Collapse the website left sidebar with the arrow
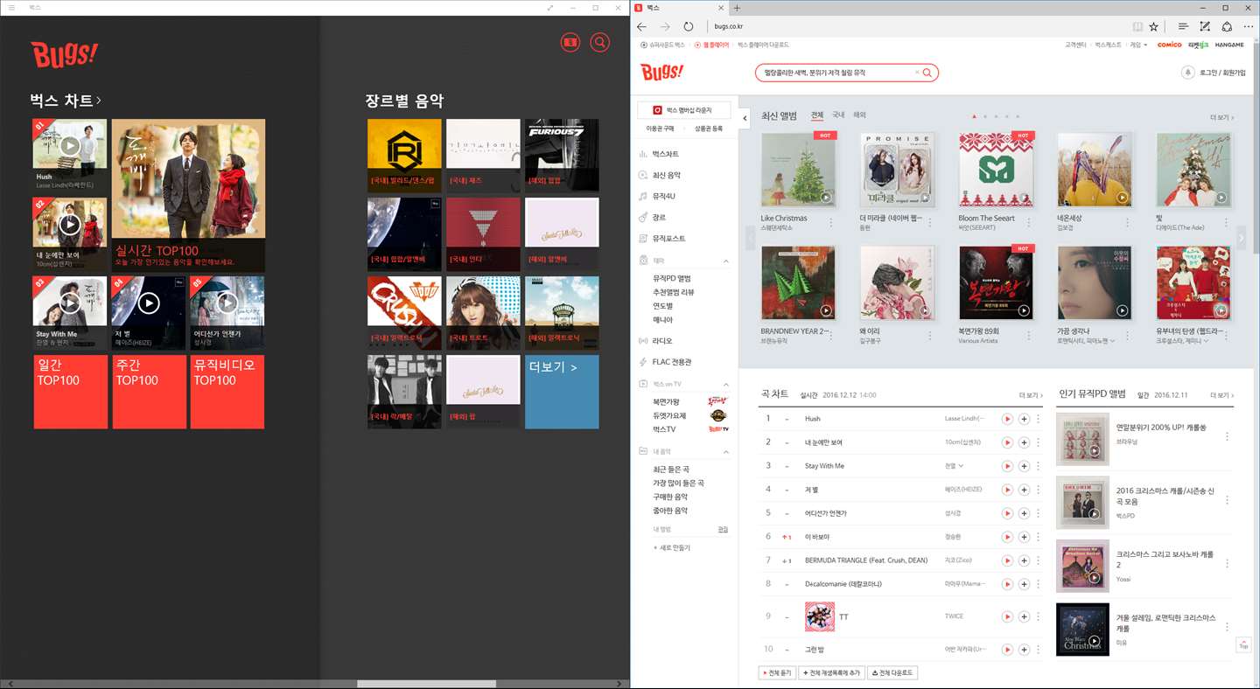The height and width of the screenshot is (689, 1260). pos(745,117)
